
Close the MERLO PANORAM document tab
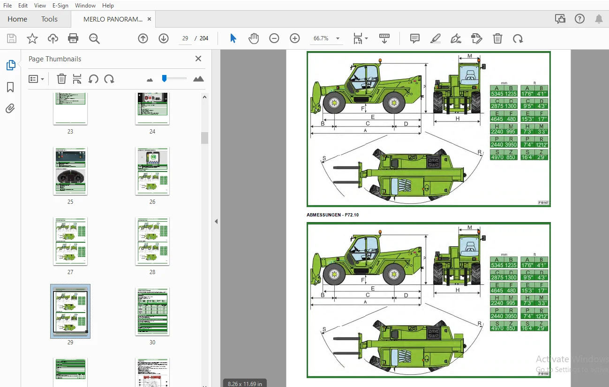149,19
